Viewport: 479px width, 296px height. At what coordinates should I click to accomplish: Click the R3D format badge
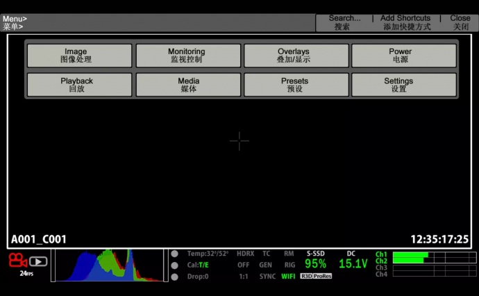point(306,276)
